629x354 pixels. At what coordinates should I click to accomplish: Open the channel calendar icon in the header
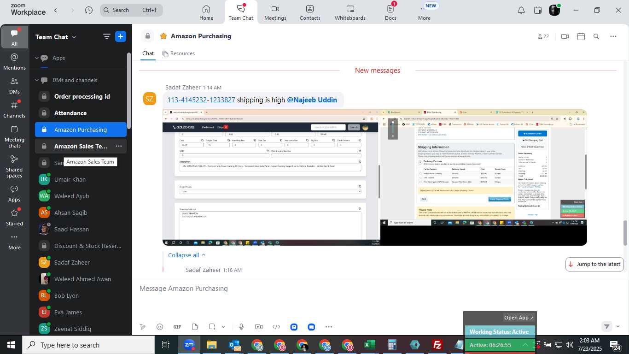coord(581,36)
